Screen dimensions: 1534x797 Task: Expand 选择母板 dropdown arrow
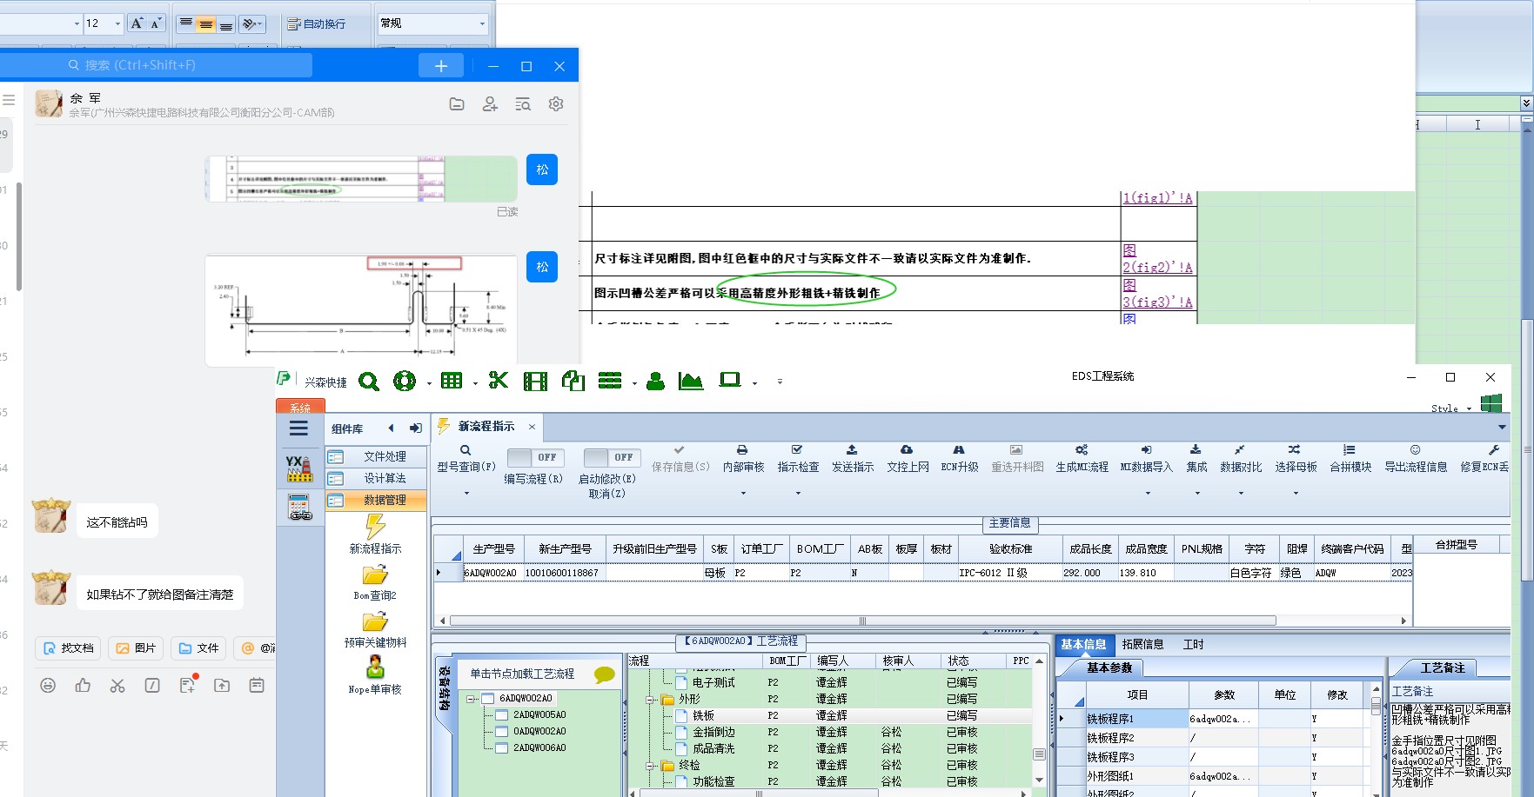pos(1296,494)
